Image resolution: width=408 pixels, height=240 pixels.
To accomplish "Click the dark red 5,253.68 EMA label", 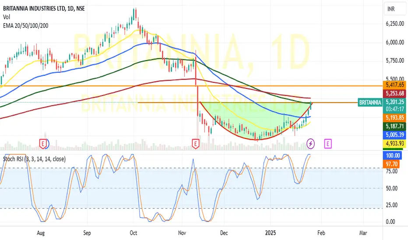I will (395, 93).
